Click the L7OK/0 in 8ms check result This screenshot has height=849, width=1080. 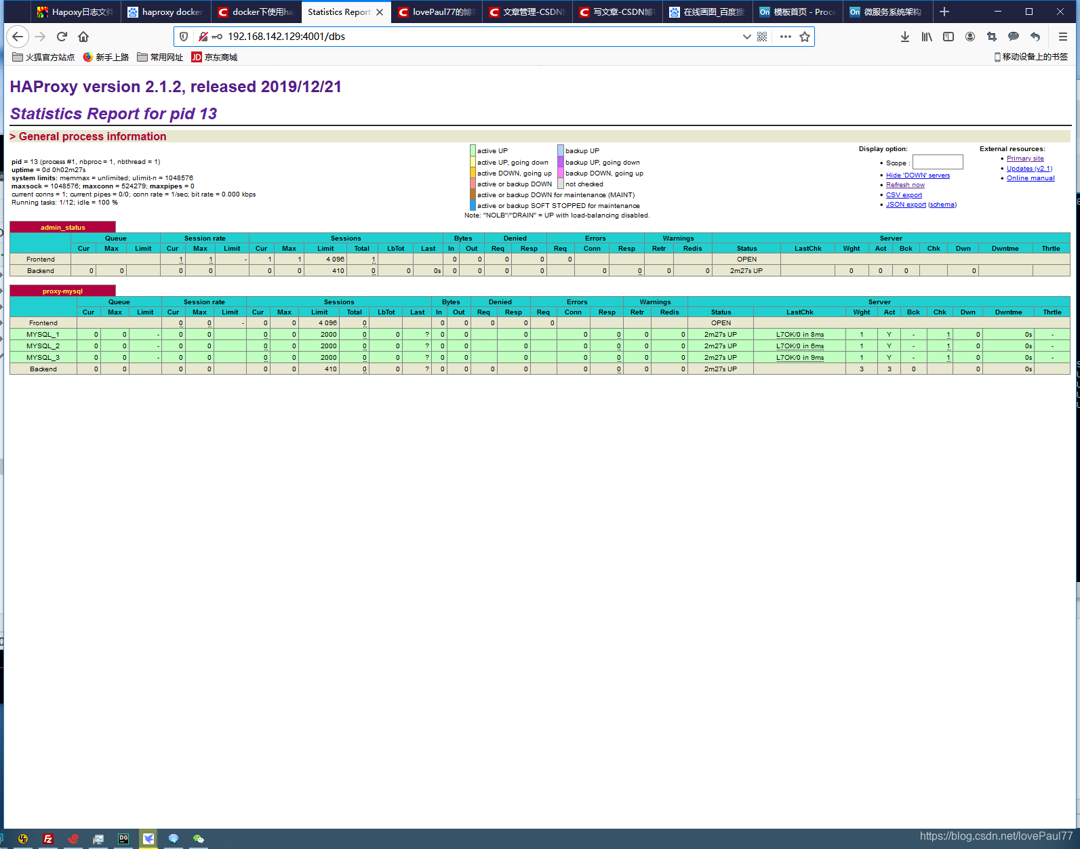pyautogui.click(x=800, y=335)
